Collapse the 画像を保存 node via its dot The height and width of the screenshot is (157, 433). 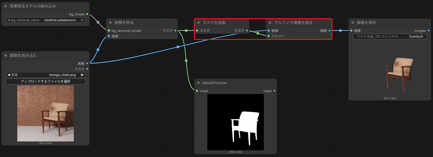(x=353, y=23)
